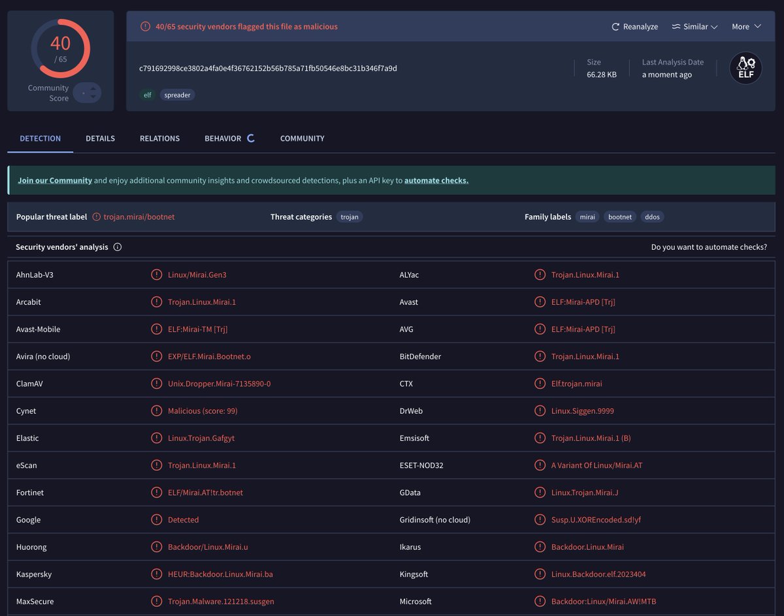Click the alert icon for BitDefender detection
This screenshot has height=616, width=784.
540,356
